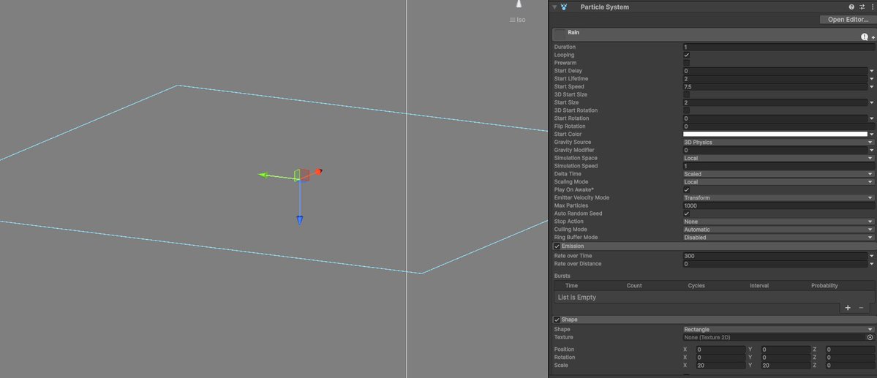
Task: Click the Scale Y field showing 20
Action: [786, 366]
